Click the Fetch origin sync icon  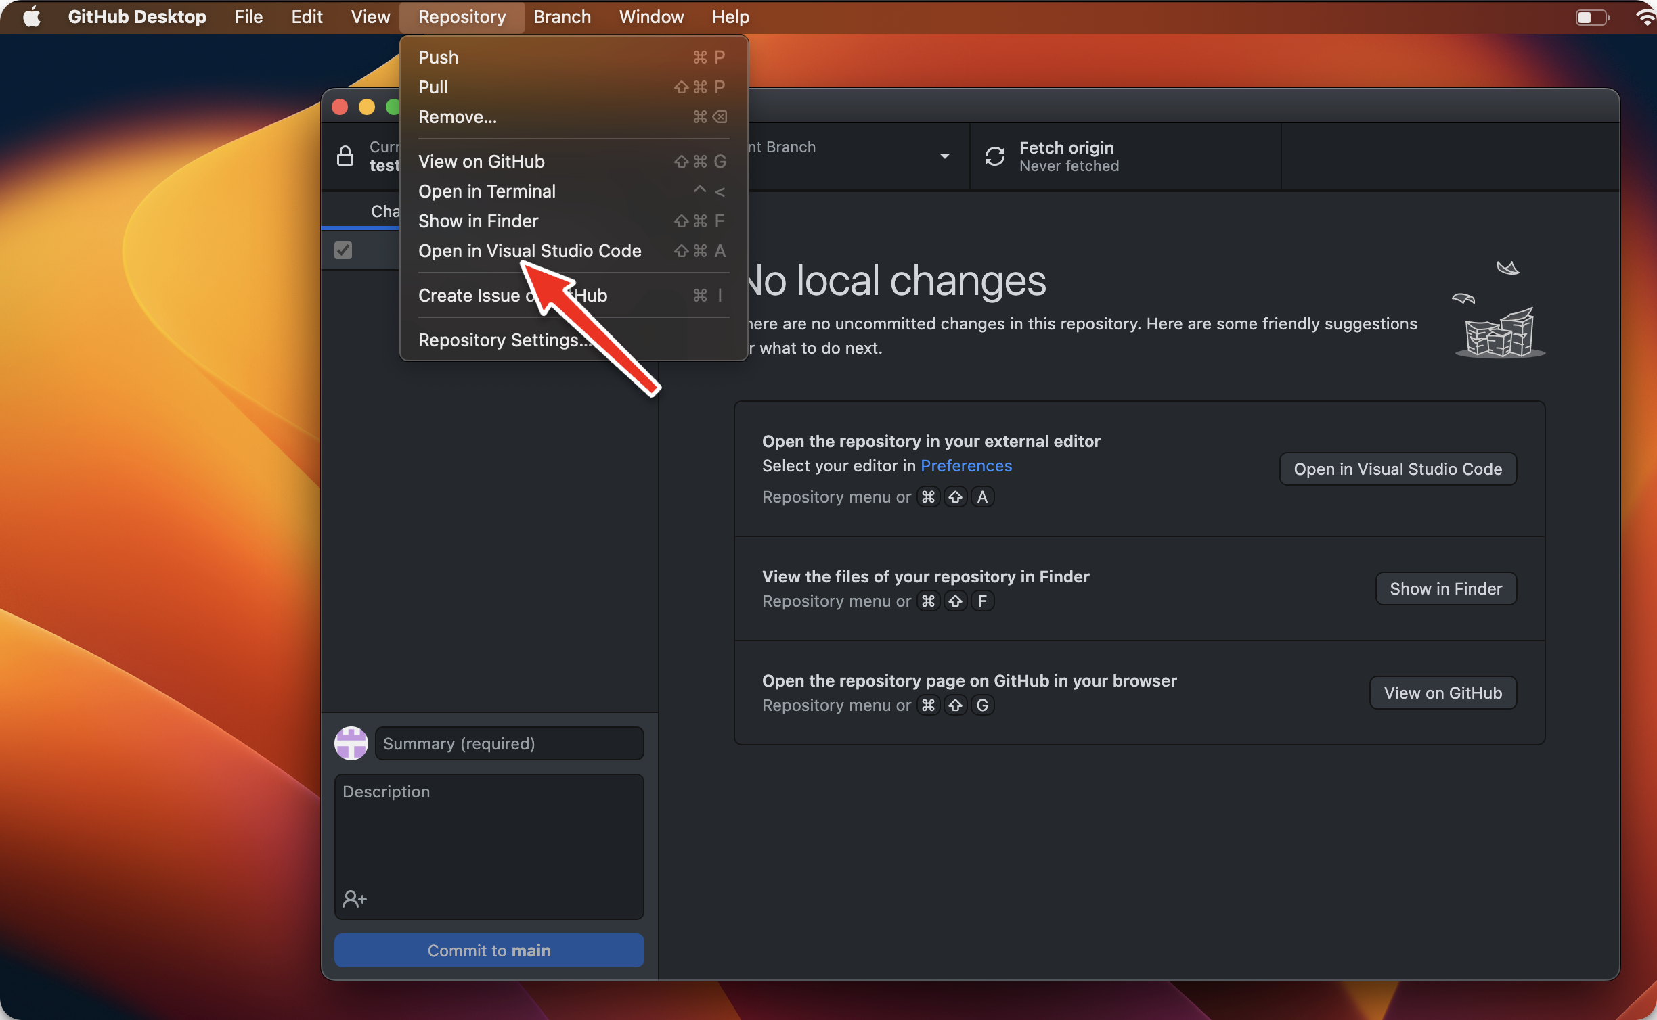994,156
